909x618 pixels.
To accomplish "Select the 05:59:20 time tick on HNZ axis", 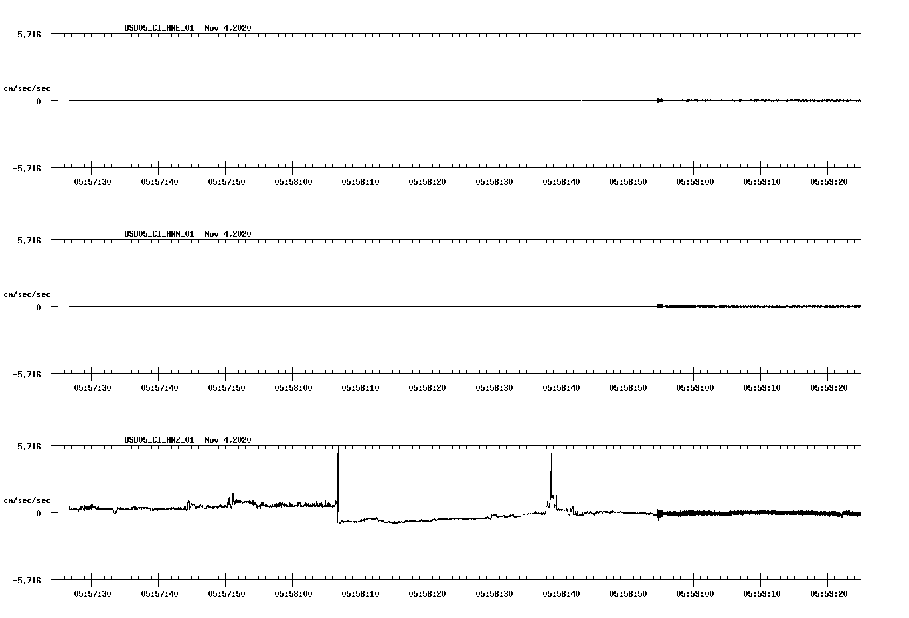I will [x=829, y=591].
